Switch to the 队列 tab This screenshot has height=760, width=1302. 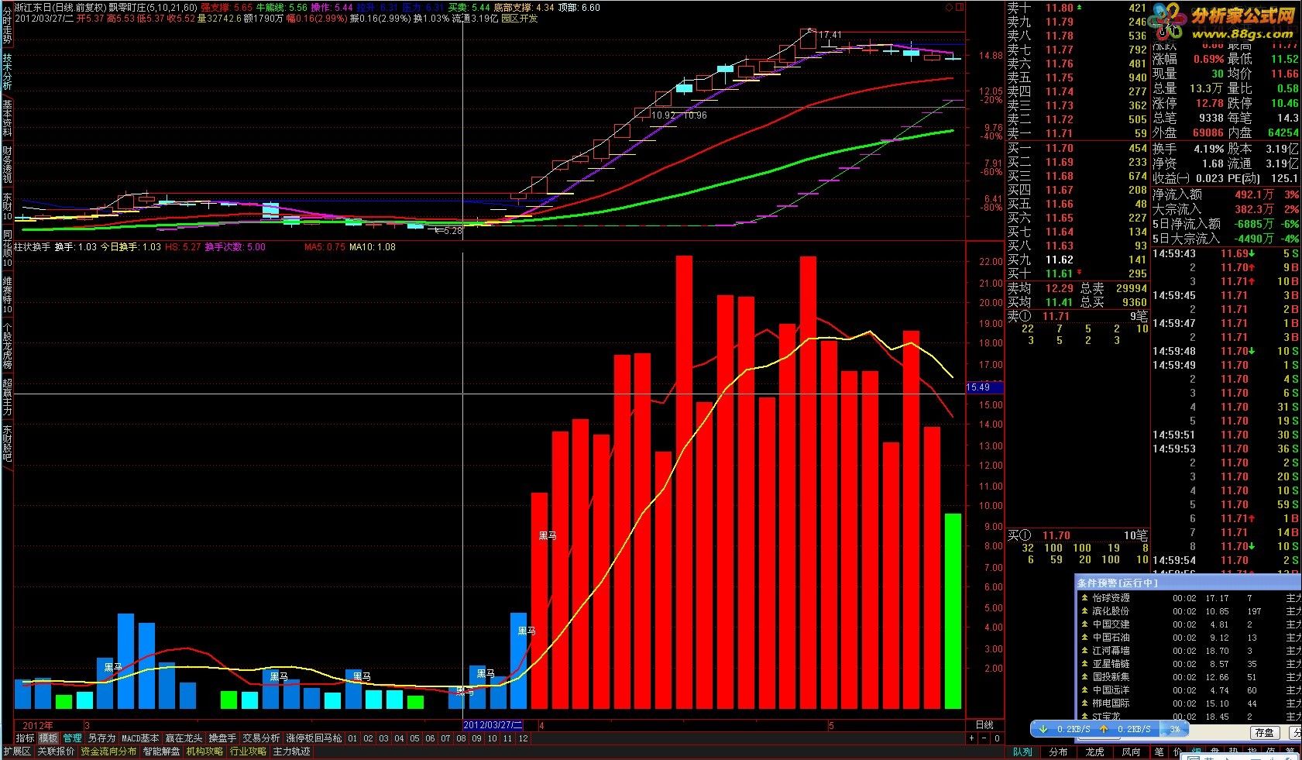pyautogui.click(x=1022, y=751)
